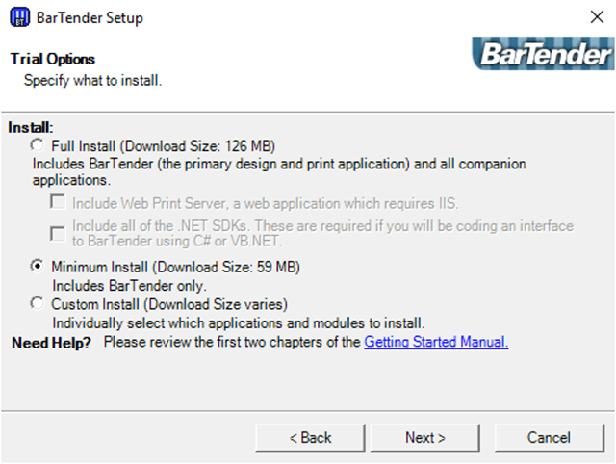Proceed by clicking Next
This screenshot has height=464, width=616.
[x=425, y=437]
